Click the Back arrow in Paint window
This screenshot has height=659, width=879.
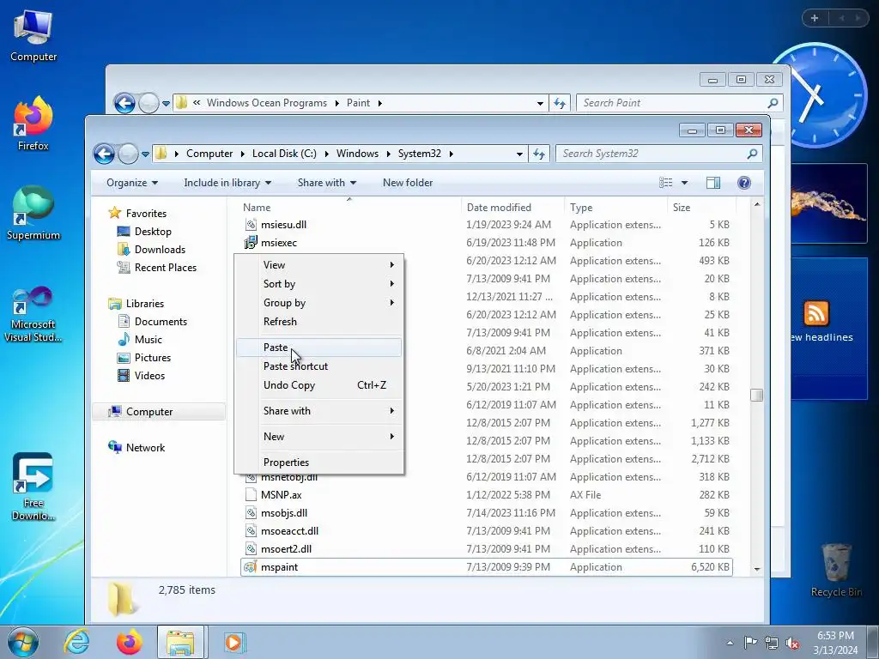point(124,103)
